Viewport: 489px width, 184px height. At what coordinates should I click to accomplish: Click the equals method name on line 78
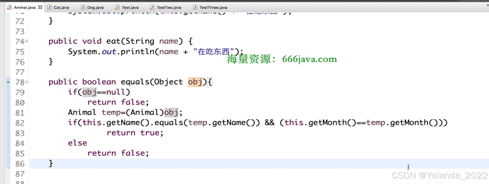[x=135, y=82]
